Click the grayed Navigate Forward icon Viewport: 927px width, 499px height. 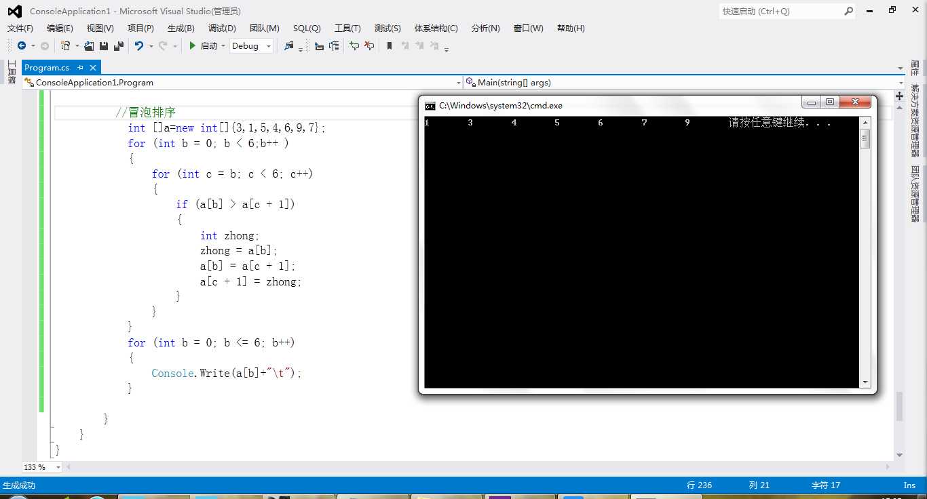tap(45, 46)
